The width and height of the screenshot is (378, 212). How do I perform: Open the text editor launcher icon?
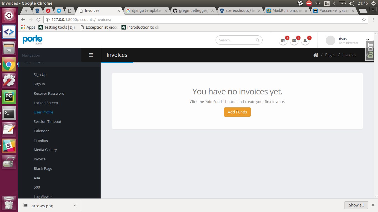(9, 129)
